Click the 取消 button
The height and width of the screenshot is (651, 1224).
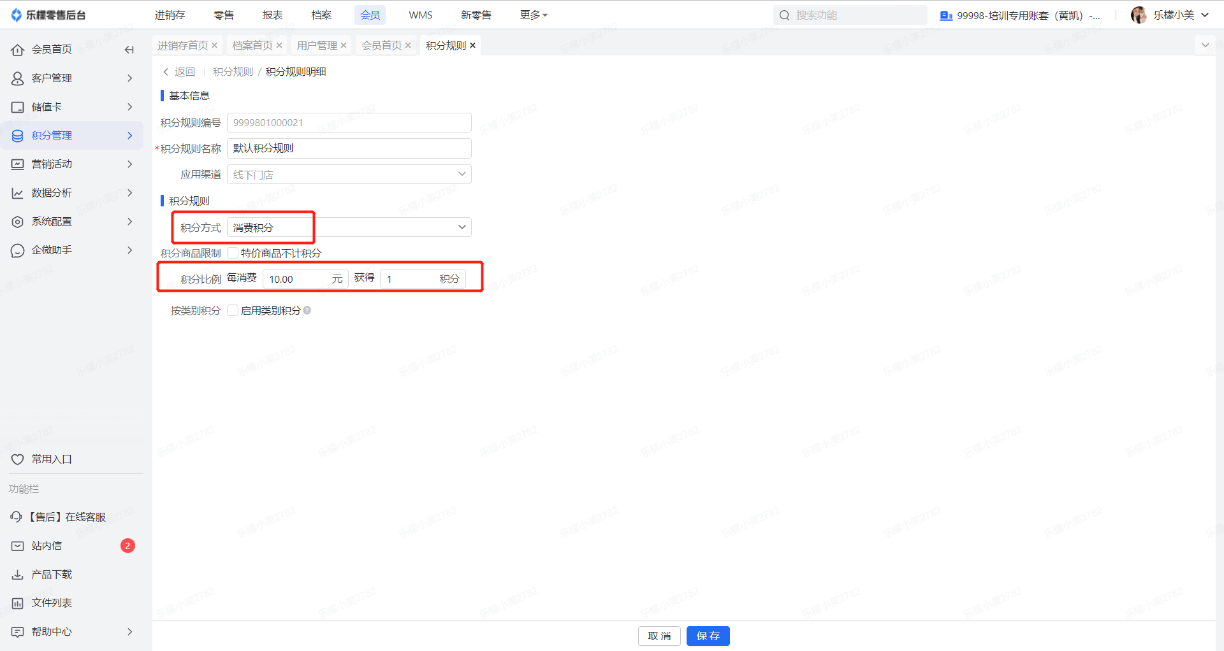point(659,636)
